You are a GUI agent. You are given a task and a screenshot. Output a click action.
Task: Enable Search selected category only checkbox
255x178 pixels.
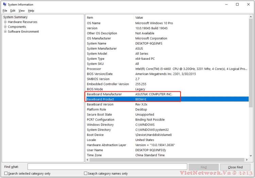(6, 174)
